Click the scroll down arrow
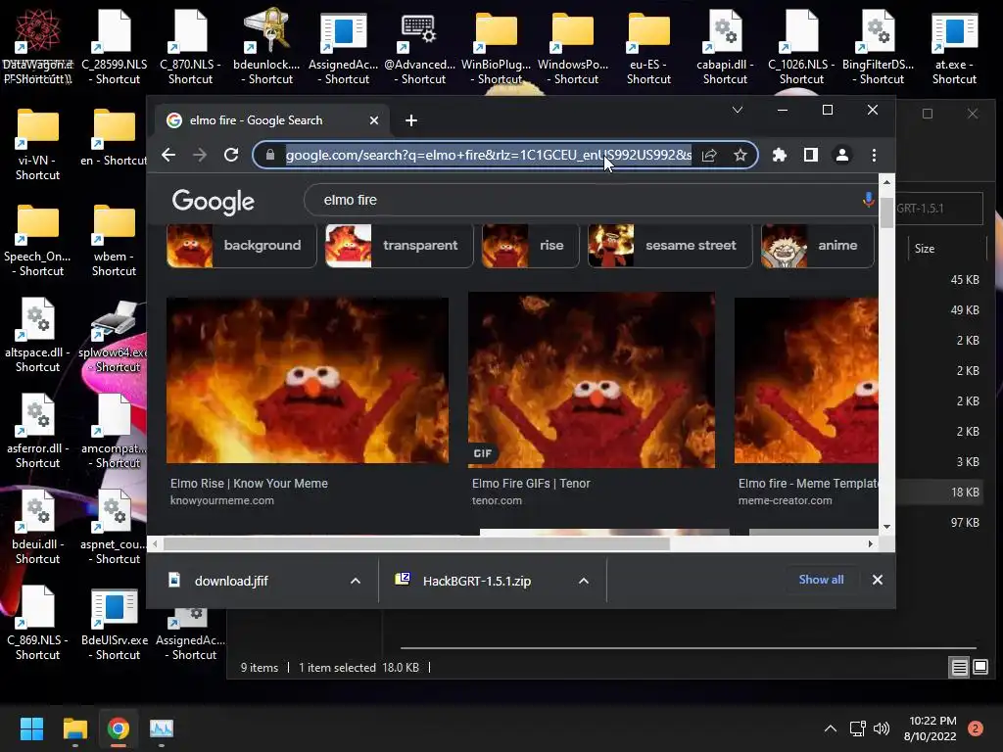1003x752 pixels. (x=886, y=527)
